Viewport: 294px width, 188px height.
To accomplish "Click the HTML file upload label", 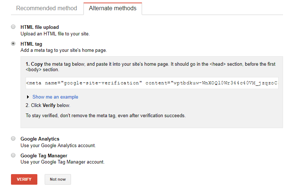I will pyautogui.click(x=40, y=27).
